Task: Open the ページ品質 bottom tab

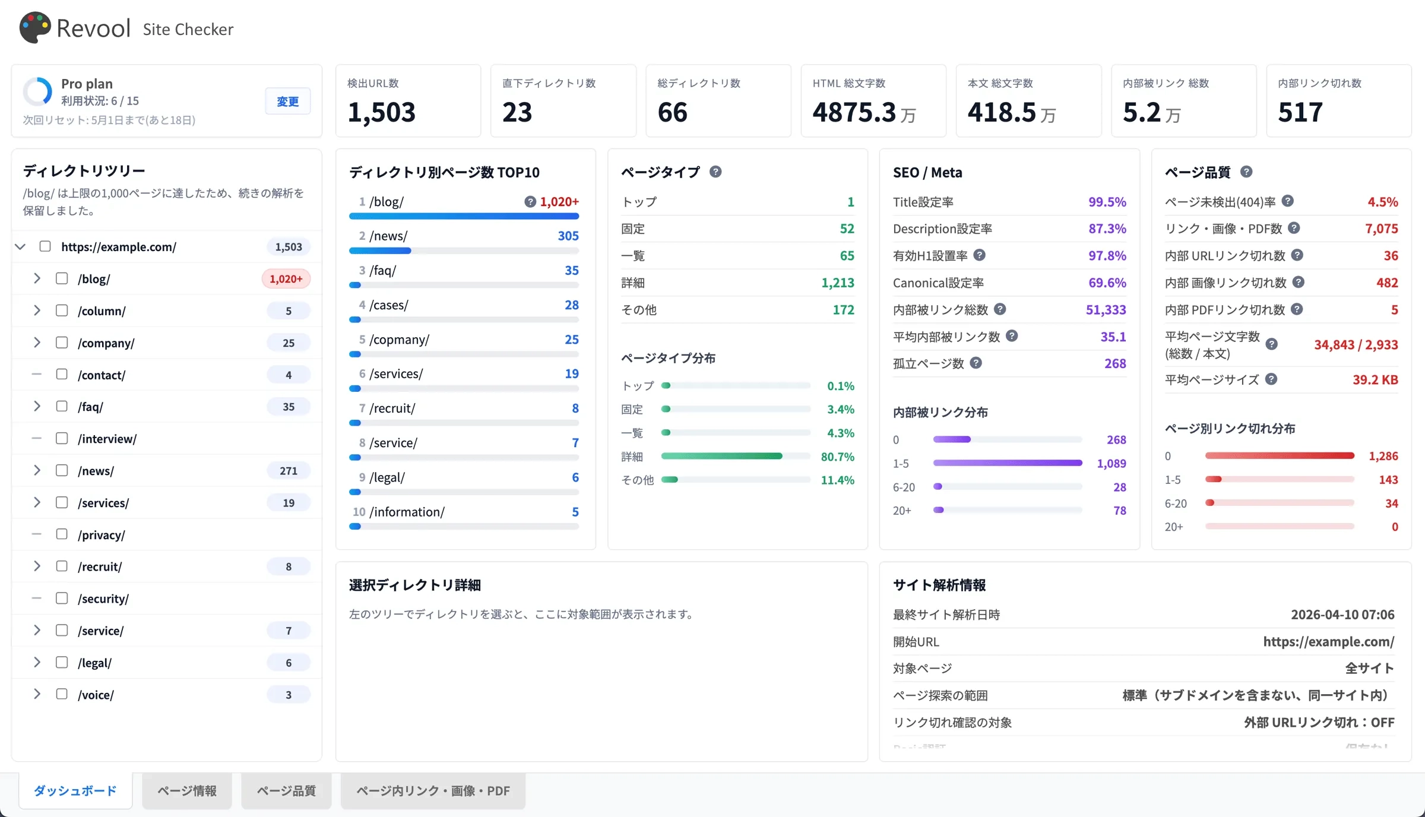Action: [286, 791]
